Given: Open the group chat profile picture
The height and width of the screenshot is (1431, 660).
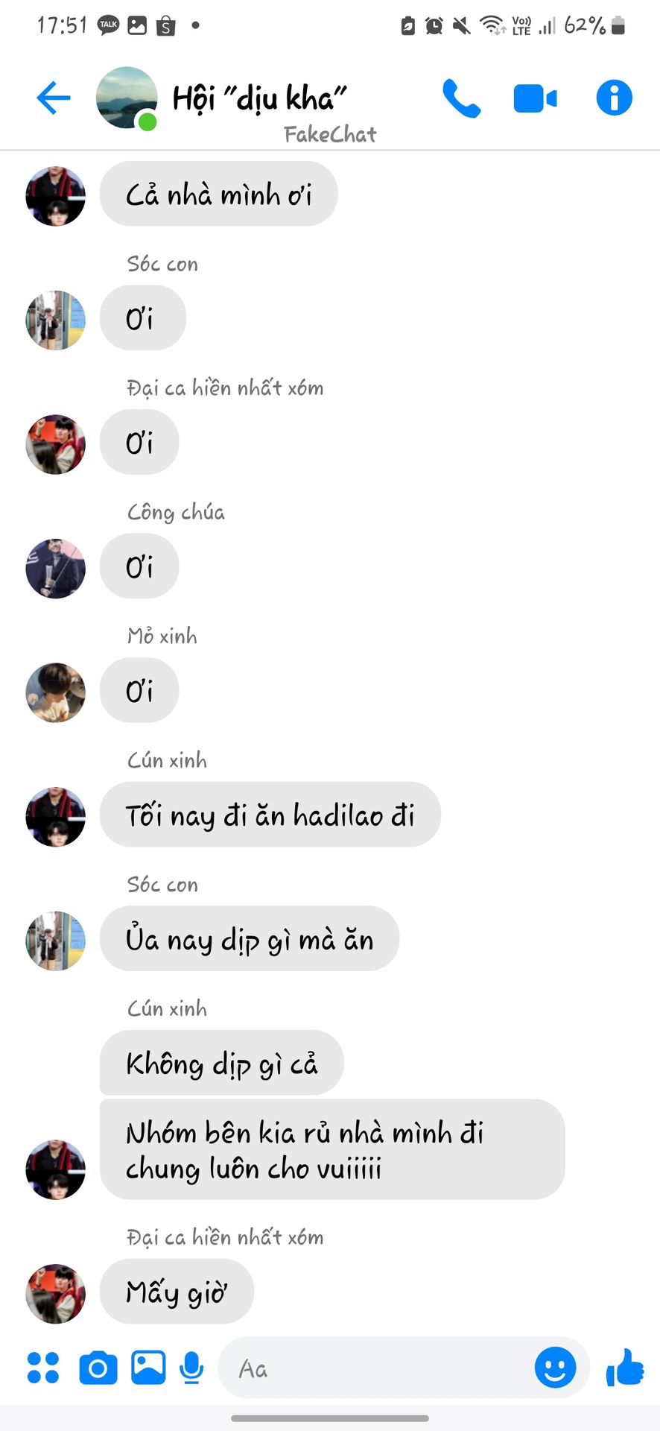Looking at the screenshot, I should (127, 98).
